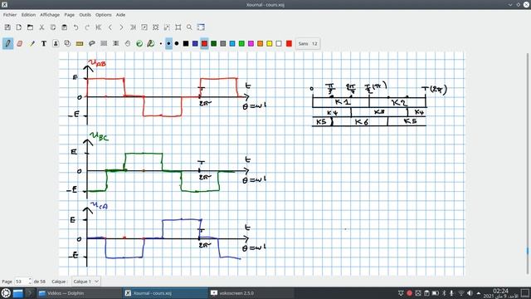Click the Save icon in toolbar

point(7,27)
